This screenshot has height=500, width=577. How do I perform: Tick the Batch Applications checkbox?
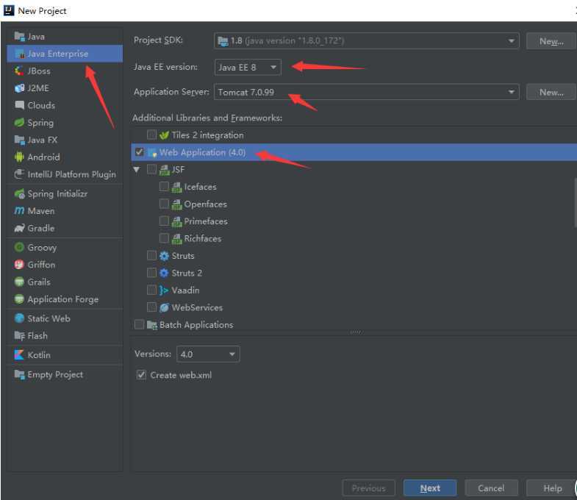click(x=139, y=324)
